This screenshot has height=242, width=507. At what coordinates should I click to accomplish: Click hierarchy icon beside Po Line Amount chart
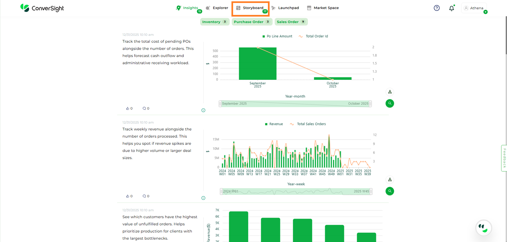[390, 92]
